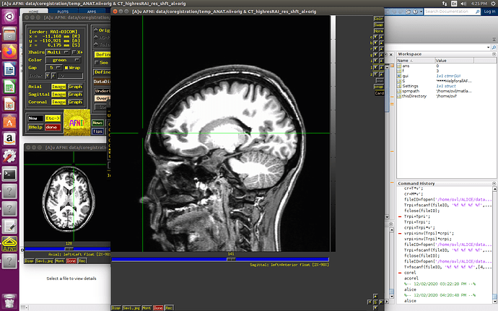The image size is (498, 311).
Task: Click the axial slice slider handle
Action: click(x=69, y=249)
